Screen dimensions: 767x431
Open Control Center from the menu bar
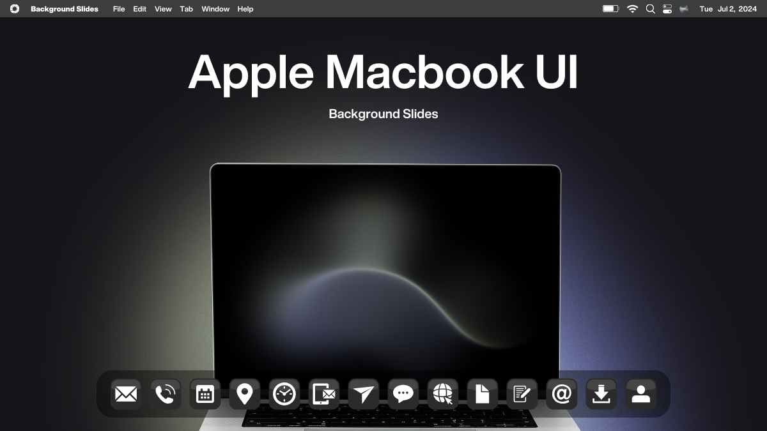(667, 9)
